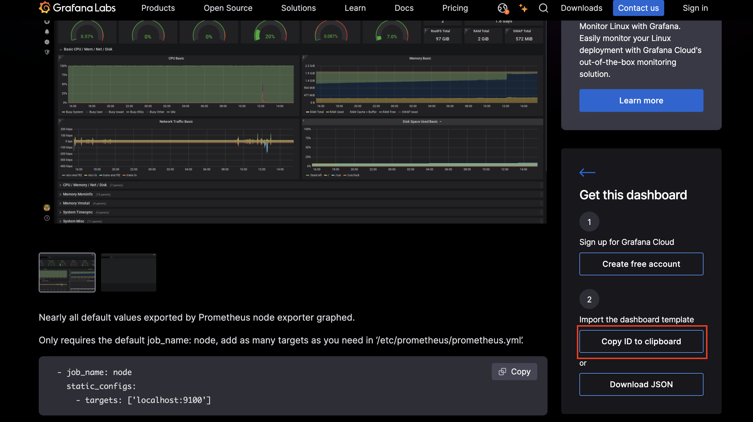
Task: Click the bell alerts icon in screenshot sidebar
Action: point(47,32)
